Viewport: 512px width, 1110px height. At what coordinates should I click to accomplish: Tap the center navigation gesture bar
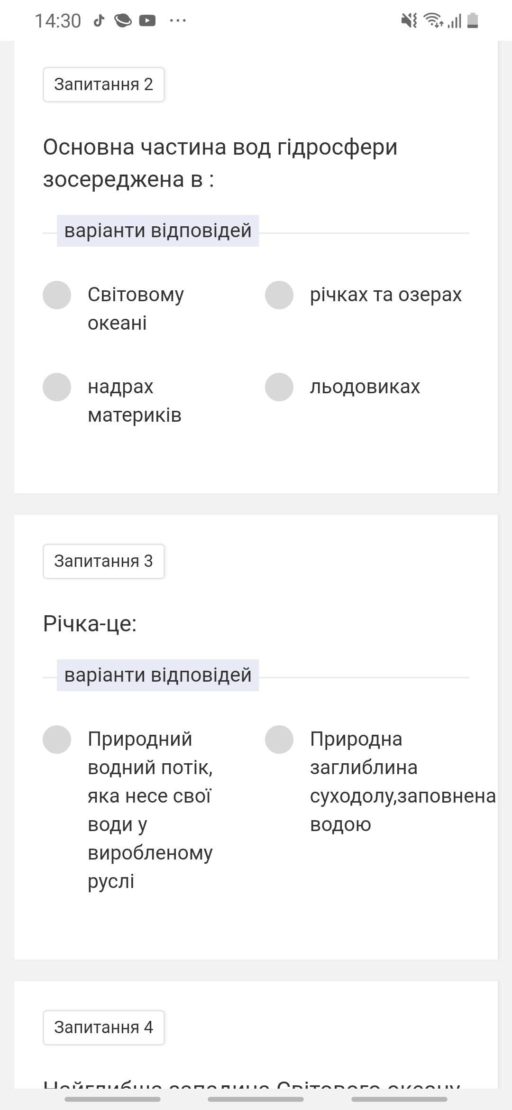coord(256,1099)
